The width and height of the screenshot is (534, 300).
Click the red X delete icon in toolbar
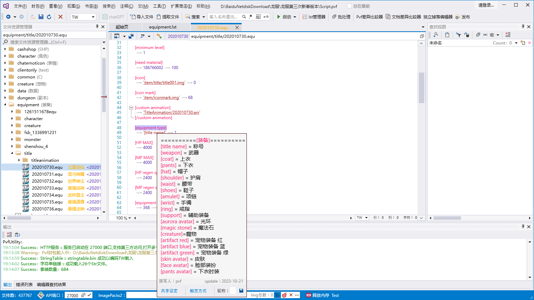tap(60, 17)
